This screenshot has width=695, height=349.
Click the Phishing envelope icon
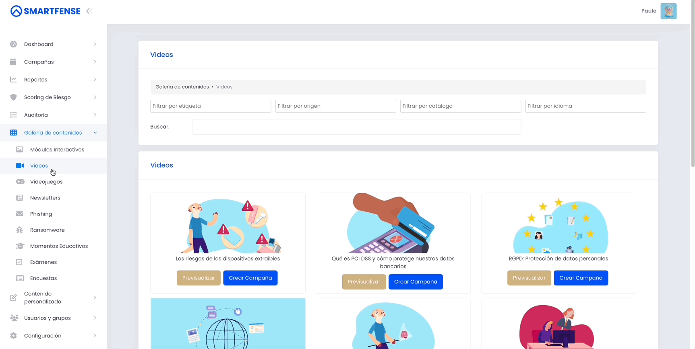(x=19, y=214)
